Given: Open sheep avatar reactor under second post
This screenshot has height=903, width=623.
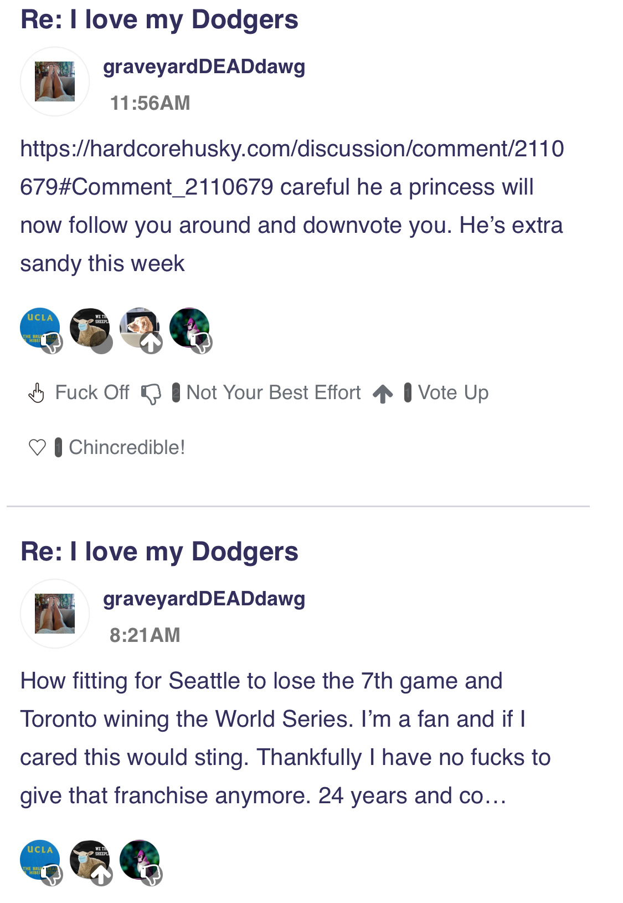Looking at the screenshot, I should [x=90, y=860].
